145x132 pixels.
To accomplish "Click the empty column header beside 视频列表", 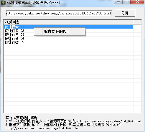I will click(x=138, y=22).
